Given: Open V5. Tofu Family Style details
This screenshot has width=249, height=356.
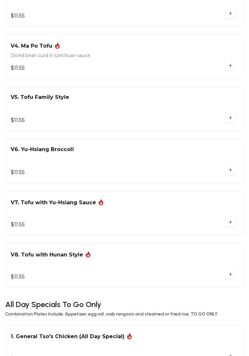Looking at the screenshot, I should (40, 97).
